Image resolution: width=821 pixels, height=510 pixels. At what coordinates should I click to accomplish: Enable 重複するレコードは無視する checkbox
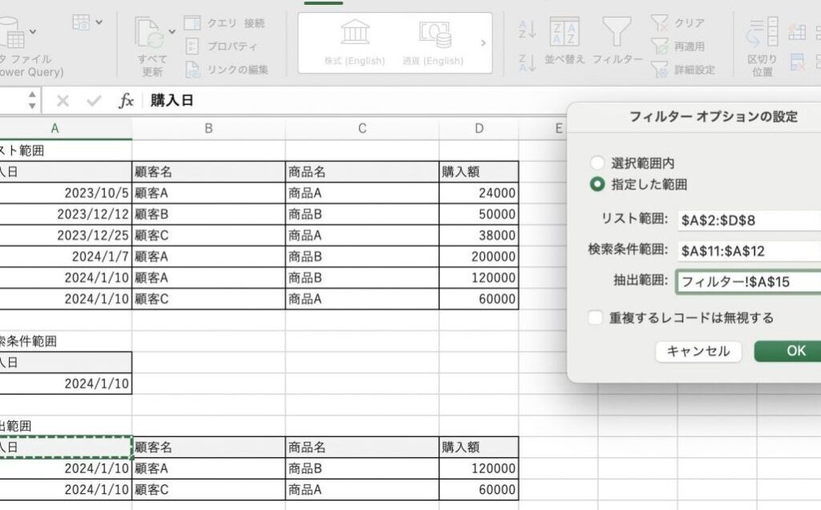pos(595,318)
